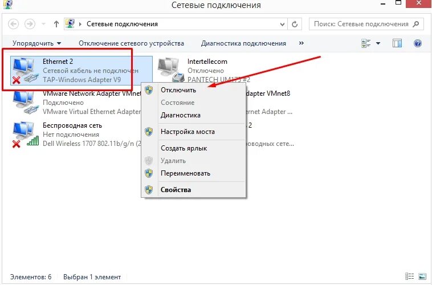Switch to details view status bar icon
432x285 pixels.
click(409, 276)
